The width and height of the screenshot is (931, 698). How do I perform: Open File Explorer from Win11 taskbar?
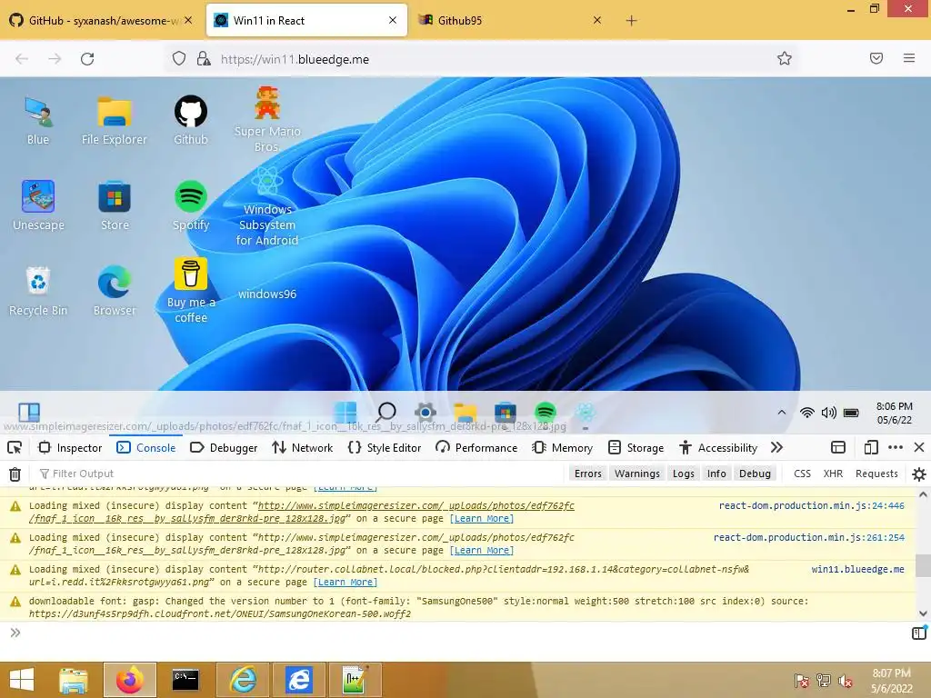[x=465, y=412]
